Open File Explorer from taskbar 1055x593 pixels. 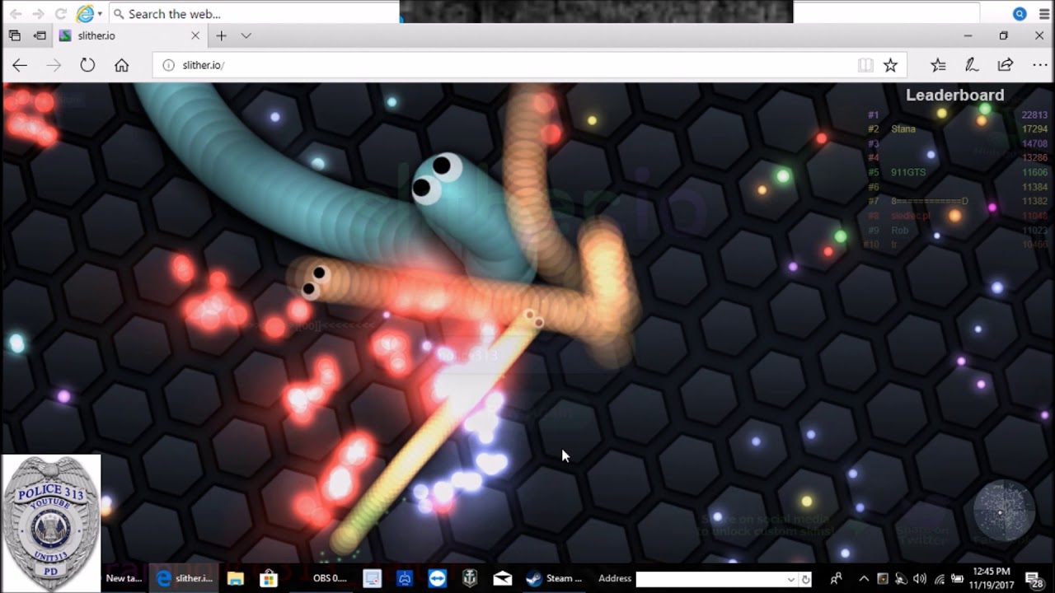point(236,578)
